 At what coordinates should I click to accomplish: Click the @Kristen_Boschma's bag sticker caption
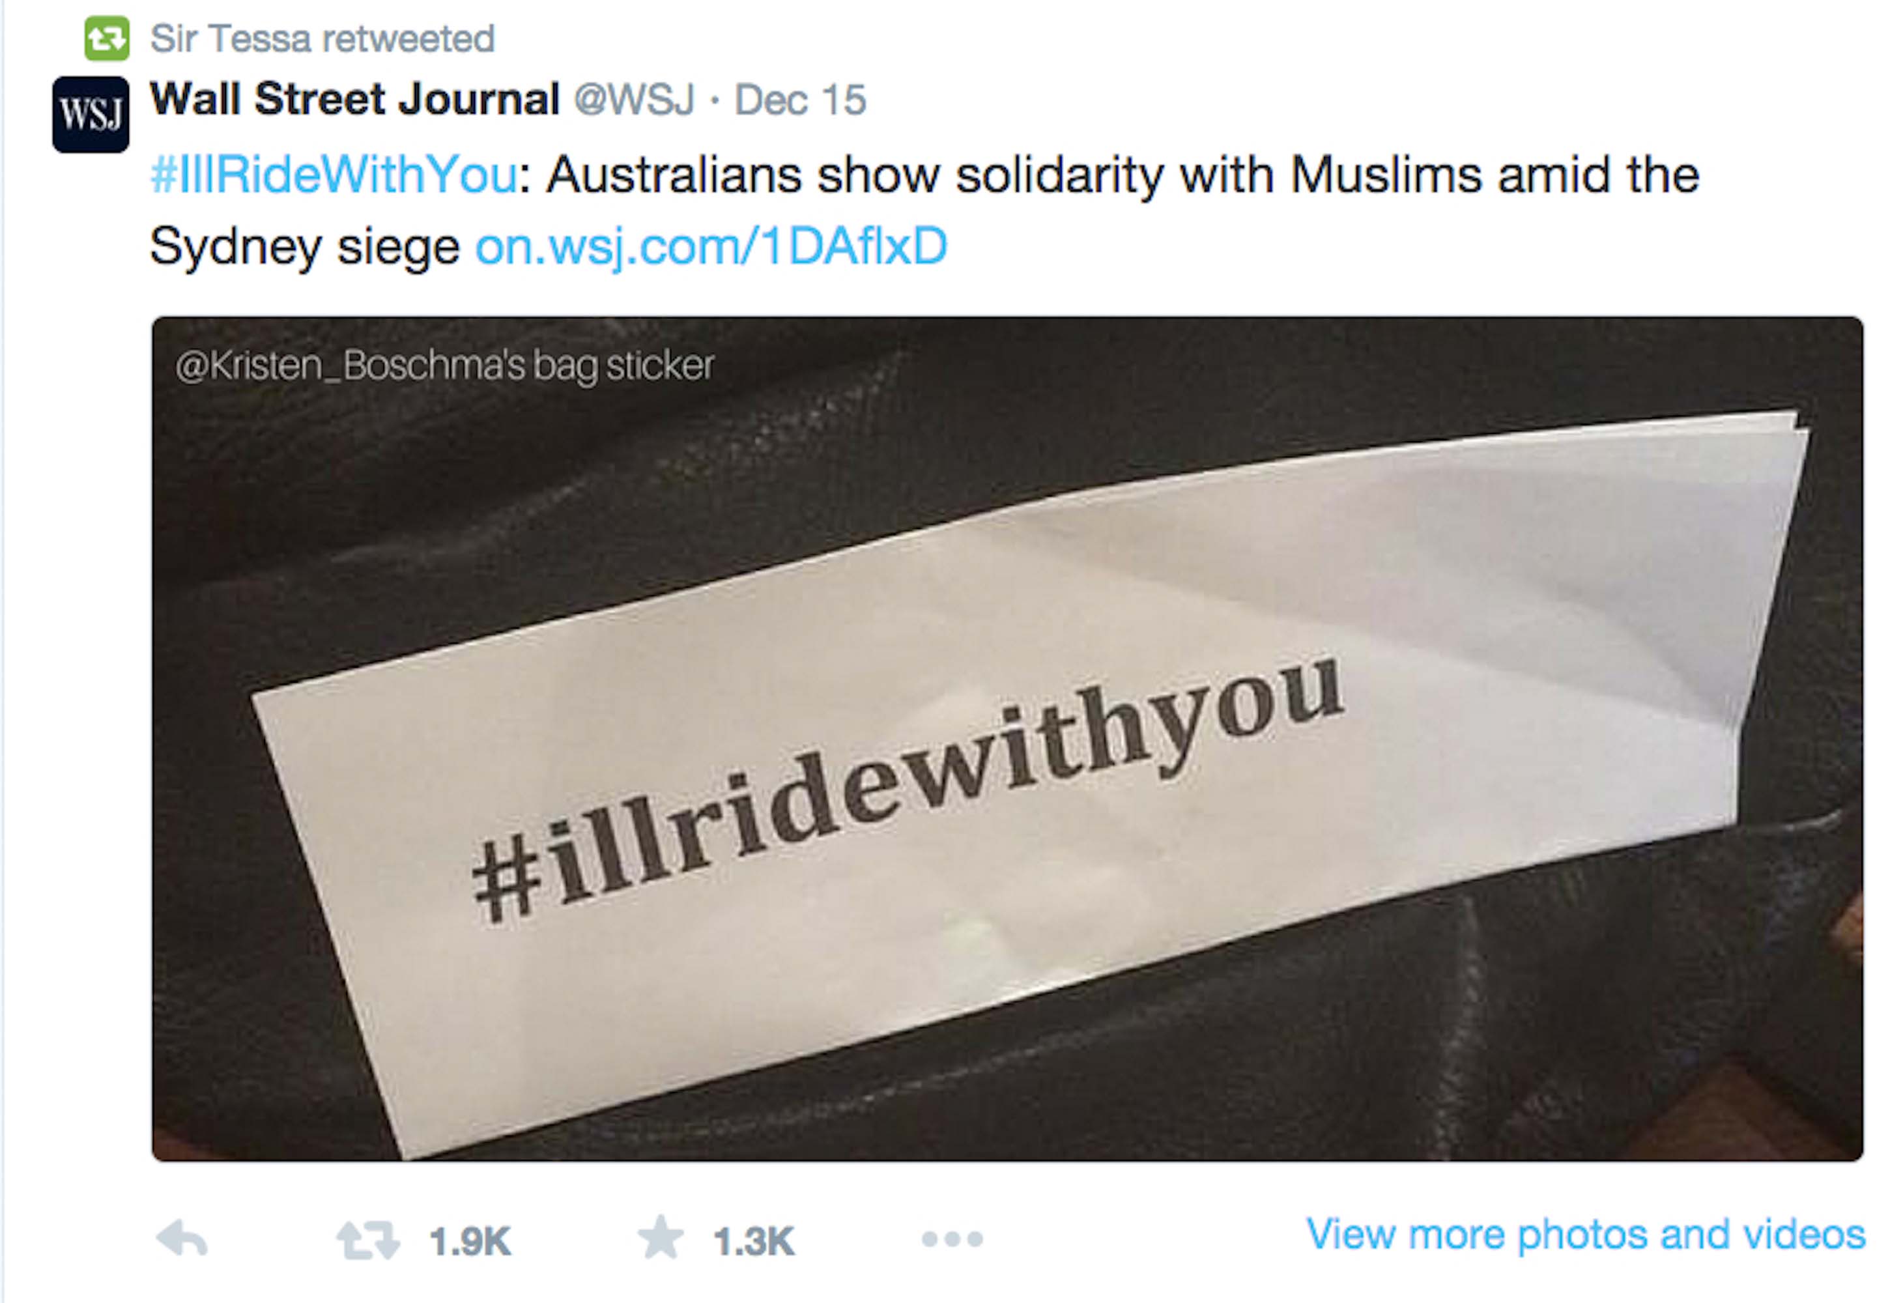[x=444, y=365]
